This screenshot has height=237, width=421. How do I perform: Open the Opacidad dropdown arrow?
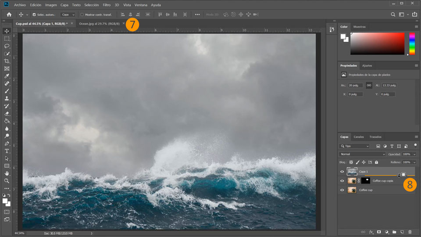(414, 154)
